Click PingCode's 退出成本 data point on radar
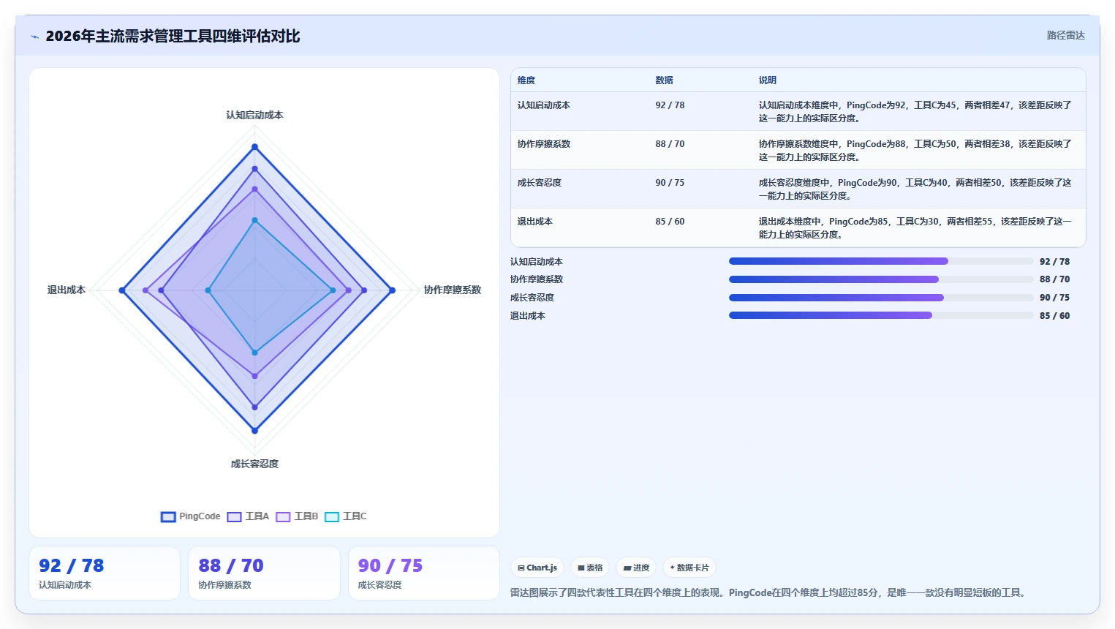The height and width of the screenshot is (629, 1115). (122, 290)
